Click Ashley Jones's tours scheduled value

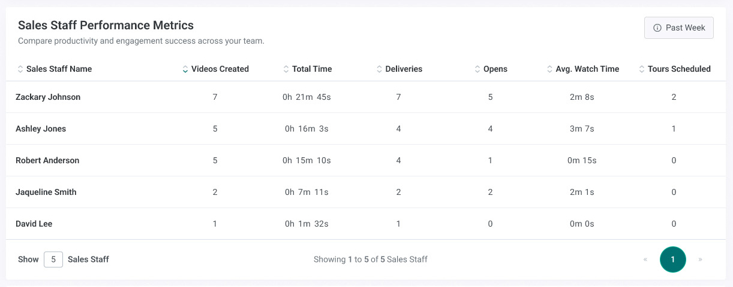tap(674, 129)
